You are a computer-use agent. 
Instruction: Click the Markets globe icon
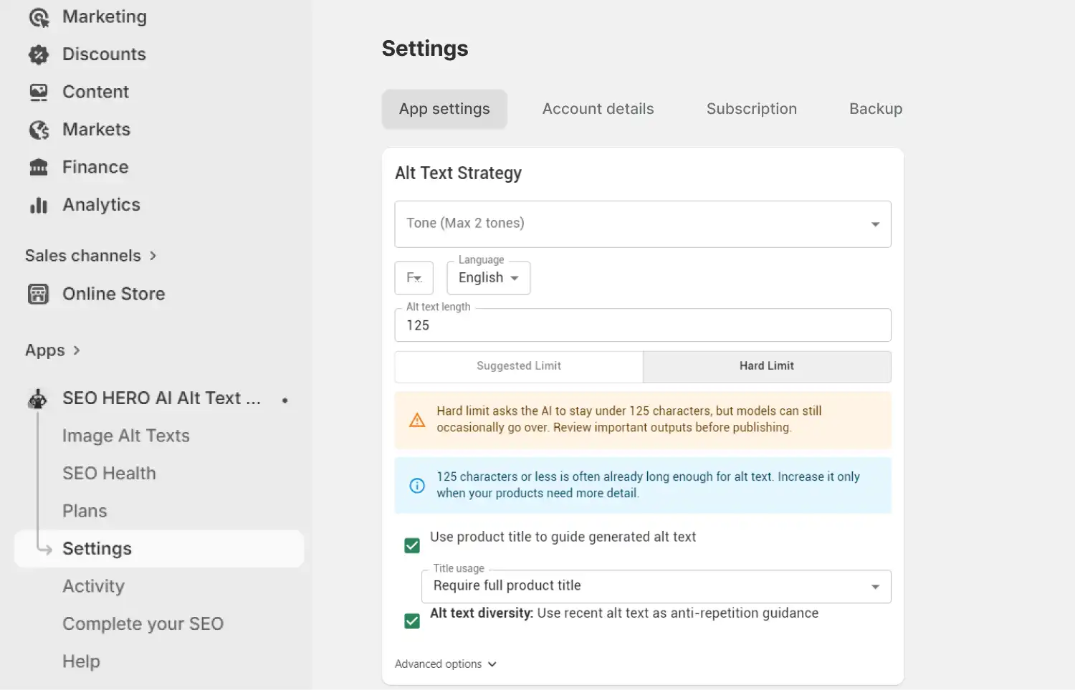[x=39, y=130]
